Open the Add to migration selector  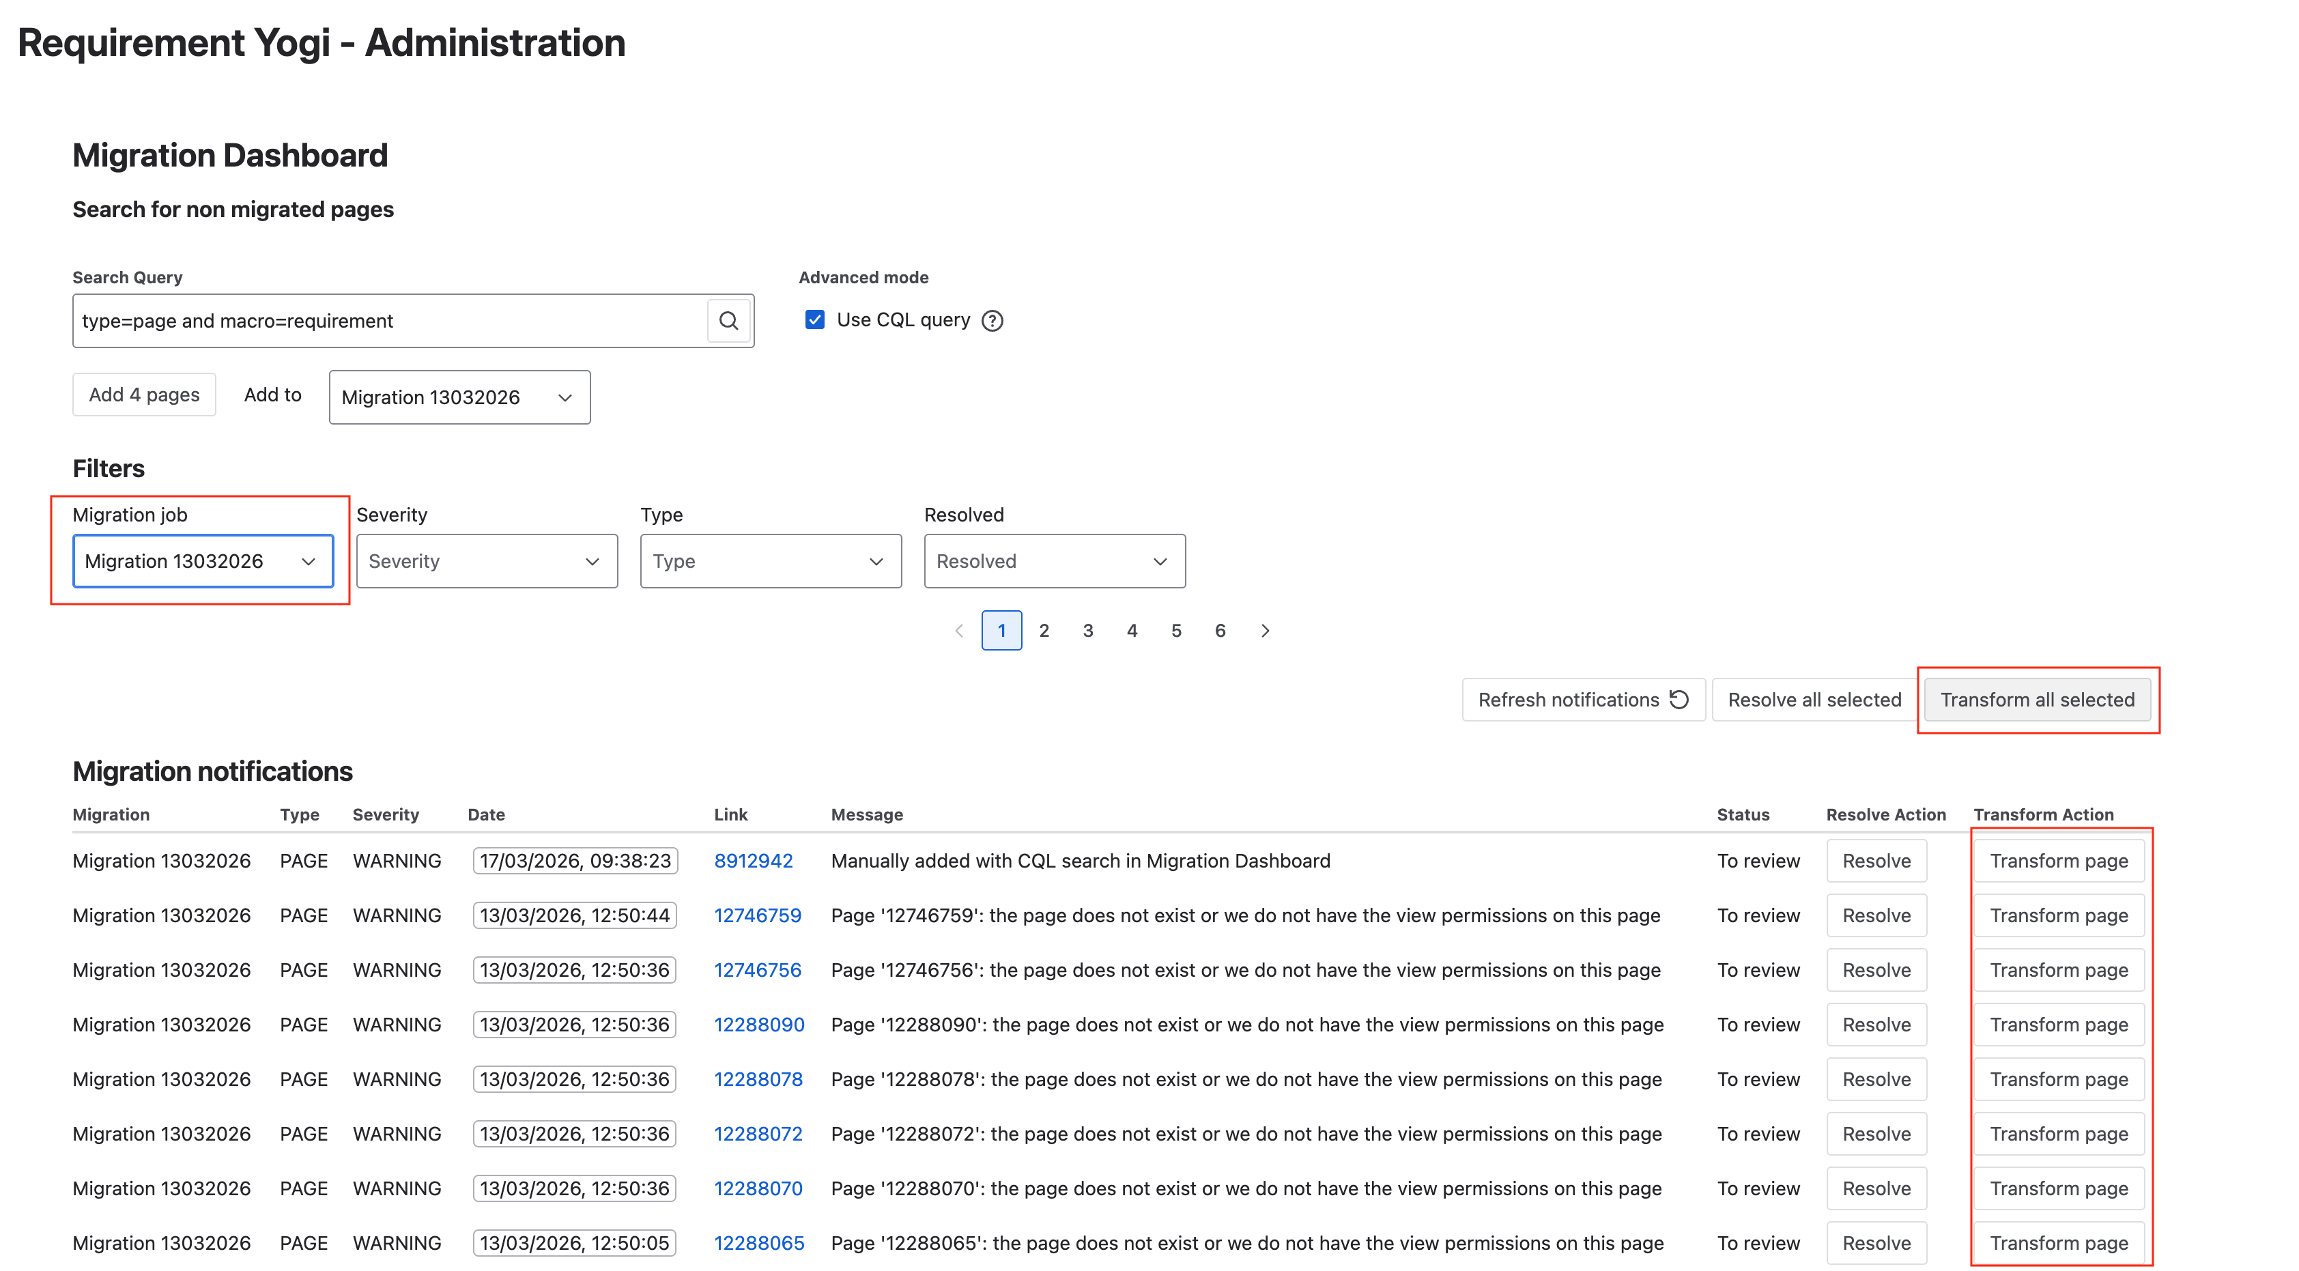point(459,397)
